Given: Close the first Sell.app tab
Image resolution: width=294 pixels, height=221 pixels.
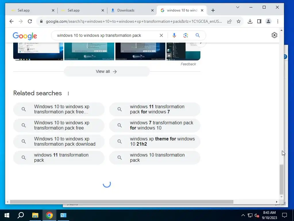Looking at the screenshot, I should click(x=53, y=11).
